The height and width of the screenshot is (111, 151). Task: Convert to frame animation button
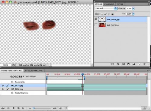pyautogui.click(x=144, y=108)
